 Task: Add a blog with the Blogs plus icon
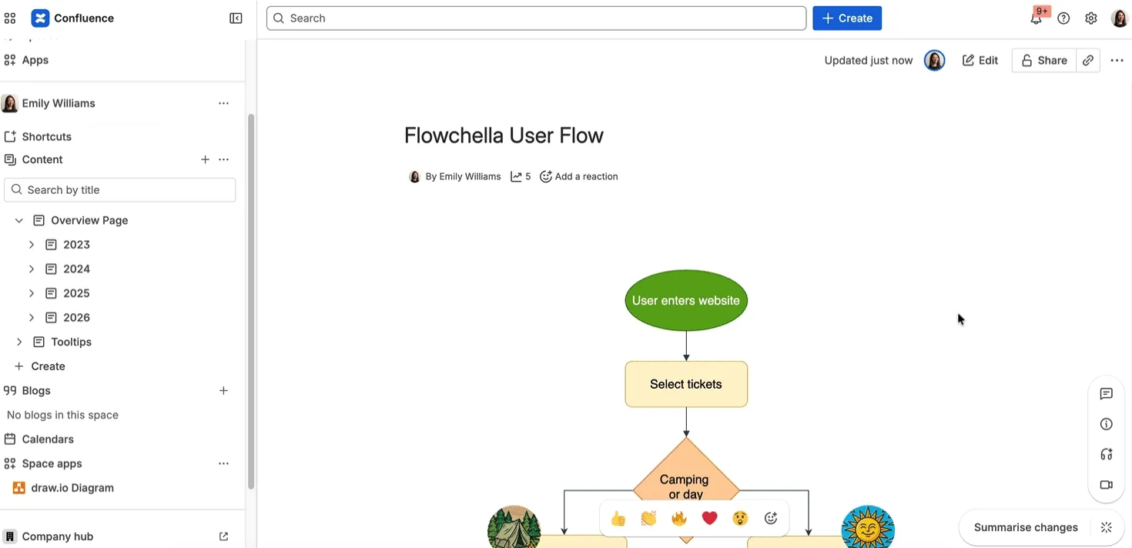[x=223, y=391]
